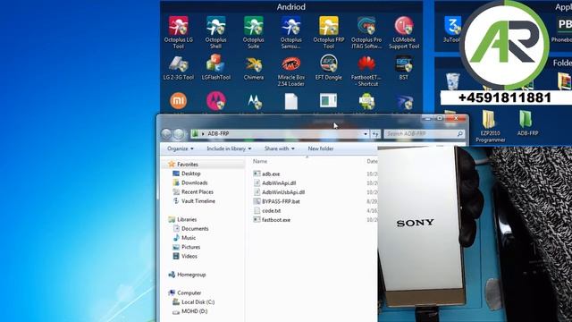
Task: Open ADB-FRP green folder on desktop
Action: (x=527, y=123)
